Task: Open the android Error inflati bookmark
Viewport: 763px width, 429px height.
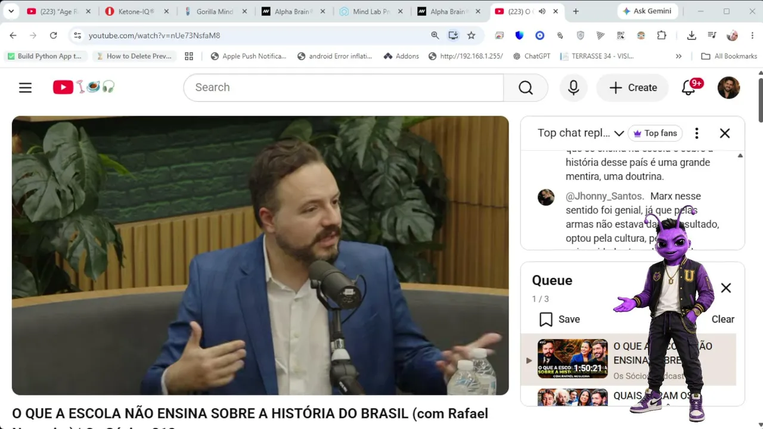Action: pos(335,56)
